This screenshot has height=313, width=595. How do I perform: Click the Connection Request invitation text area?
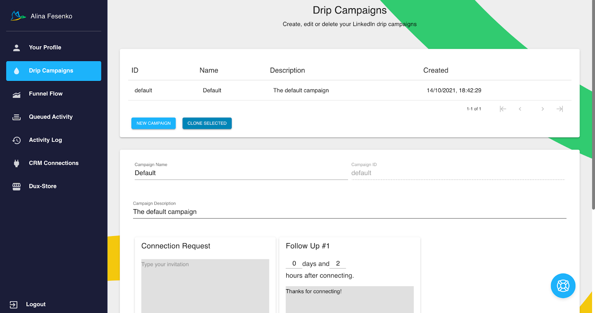tap(205, 286)
